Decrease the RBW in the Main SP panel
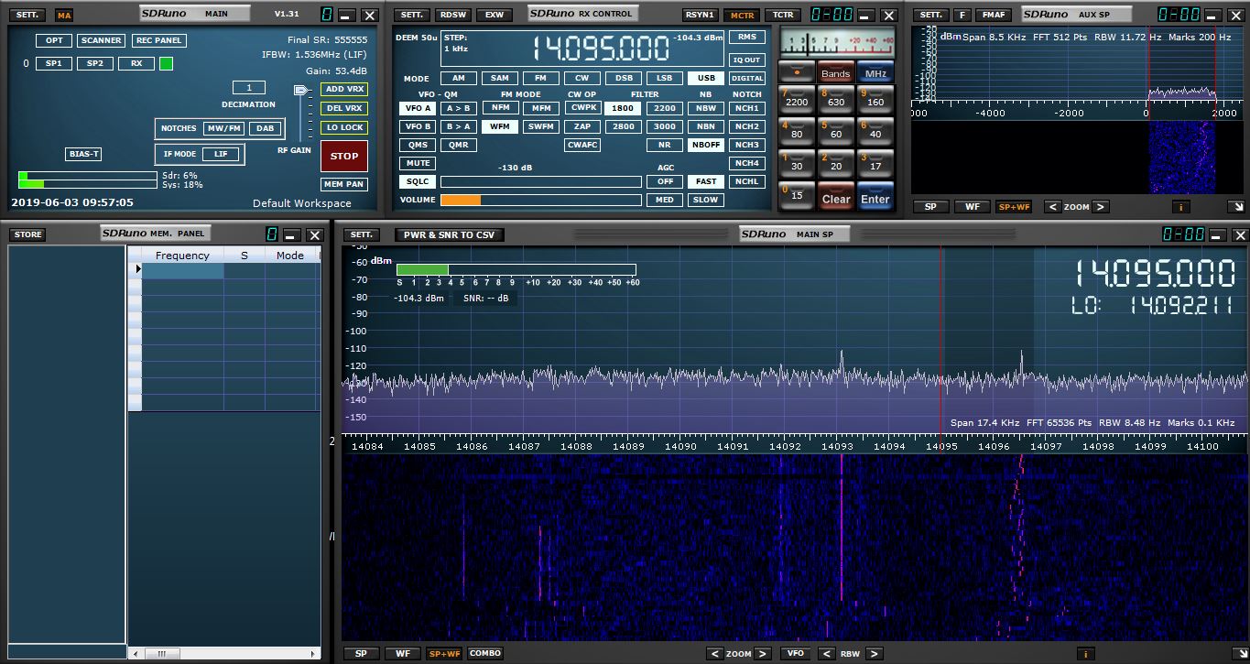The height and width of the screenshot is (664, 1250). [826, 653]
